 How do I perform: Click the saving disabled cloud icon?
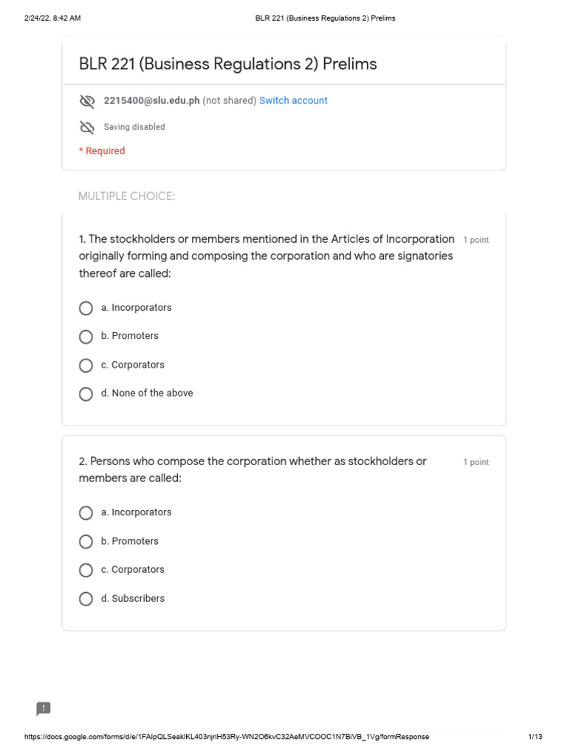coord(87,127)
